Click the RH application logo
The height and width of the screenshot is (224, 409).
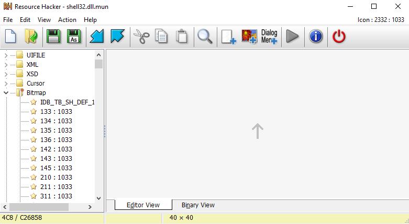(7, 6)
